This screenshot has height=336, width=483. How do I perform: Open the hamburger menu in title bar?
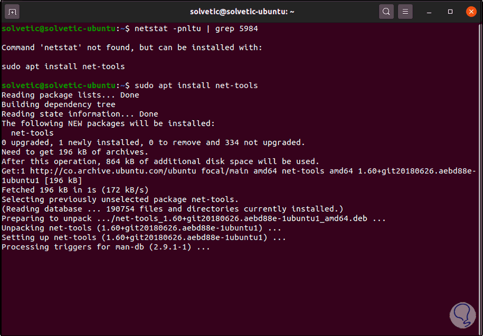coord(405,11)
